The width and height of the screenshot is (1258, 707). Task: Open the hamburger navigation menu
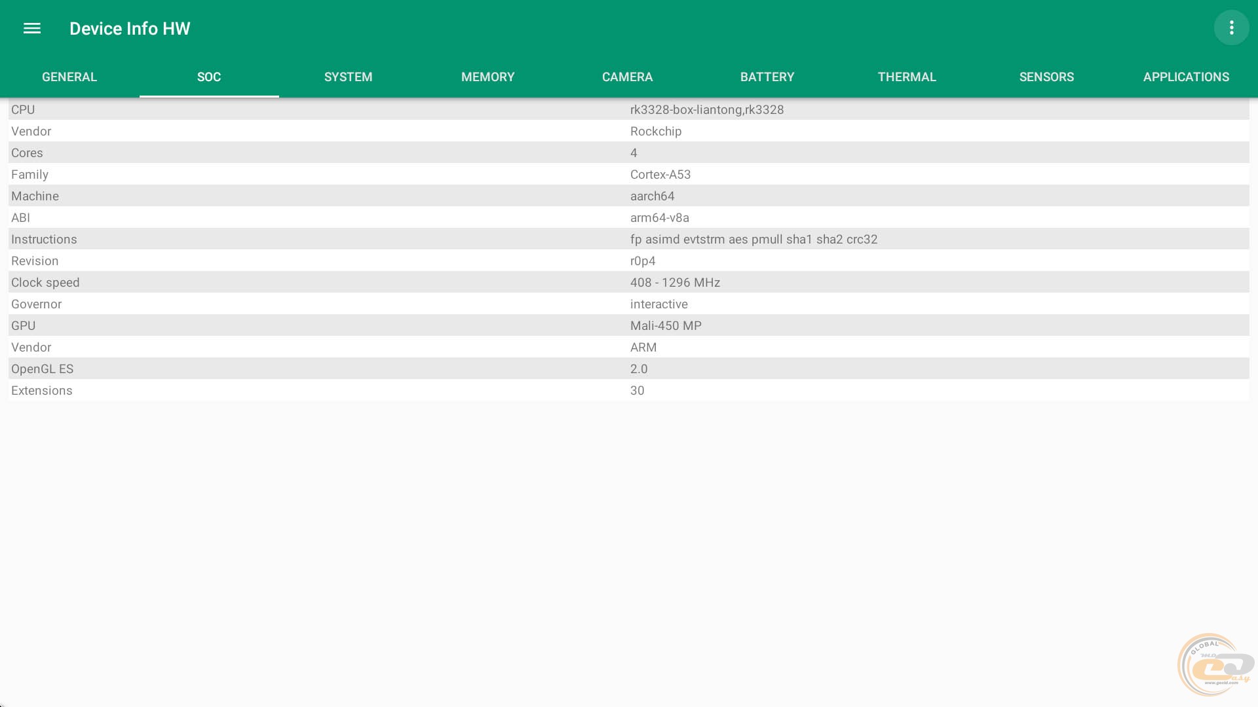pyautogui.click(x=31, y=28)
